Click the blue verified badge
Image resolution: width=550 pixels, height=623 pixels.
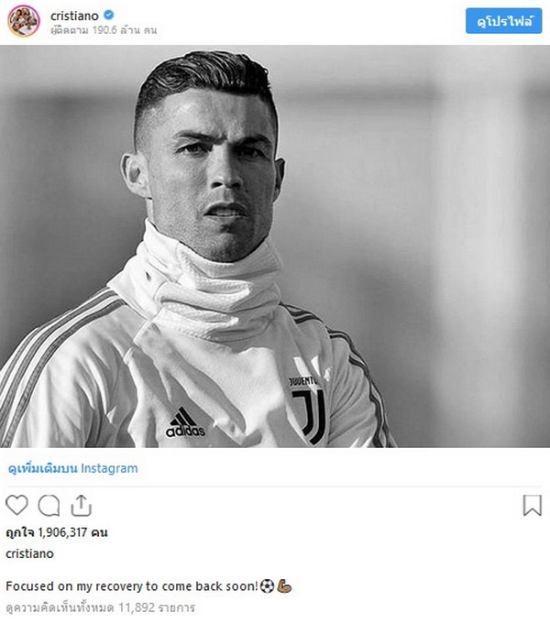[108, 15]
